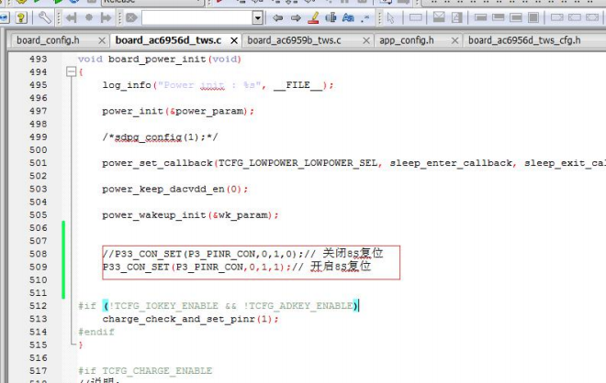Image resolution: width=606 pixels, height=383 pixels.
Task: Click line number 493 in the margin
Action: (39, 59)
